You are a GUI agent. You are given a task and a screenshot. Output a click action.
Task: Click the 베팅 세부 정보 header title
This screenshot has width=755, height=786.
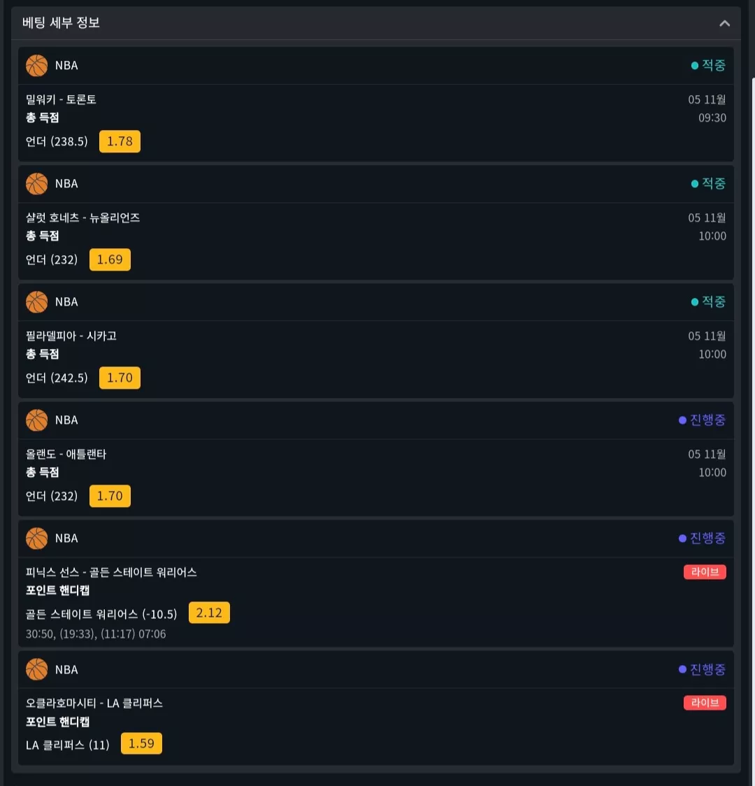pos(61,22)
